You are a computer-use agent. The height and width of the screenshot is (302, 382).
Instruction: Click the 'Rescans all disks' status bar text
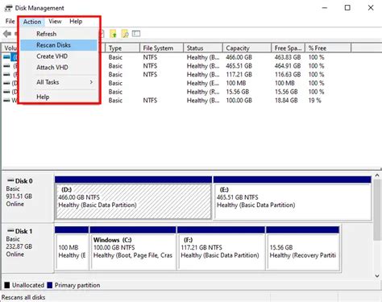[x=23, y=297]
